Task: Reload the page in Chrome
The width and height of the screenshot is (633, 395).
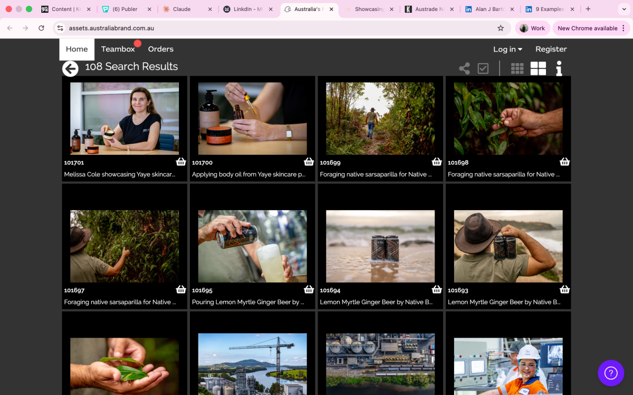Action: coord(41,28)
